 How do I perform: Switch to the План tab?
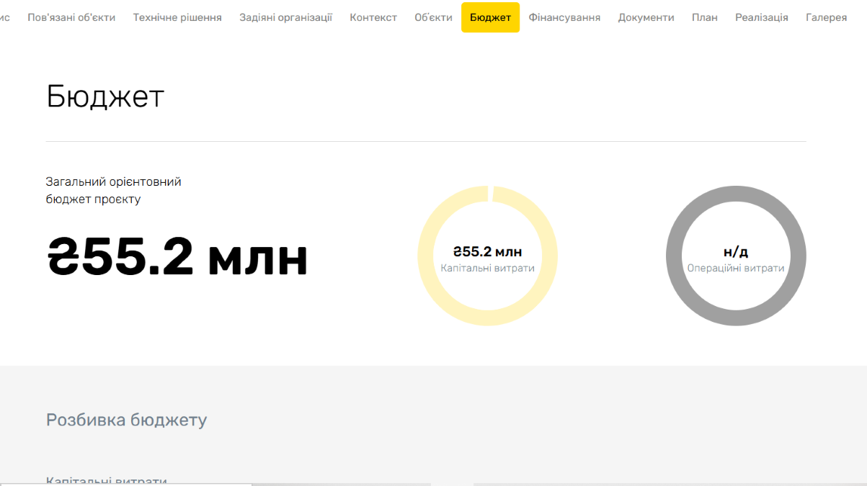(x=704, y=17)
